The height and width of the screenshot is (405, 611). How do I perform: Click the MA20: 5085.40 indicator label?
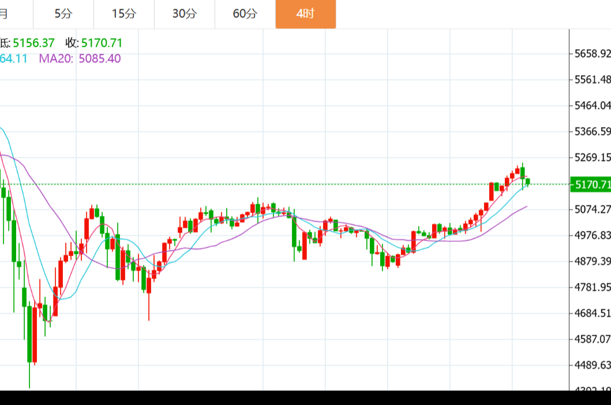click(80, 58)
